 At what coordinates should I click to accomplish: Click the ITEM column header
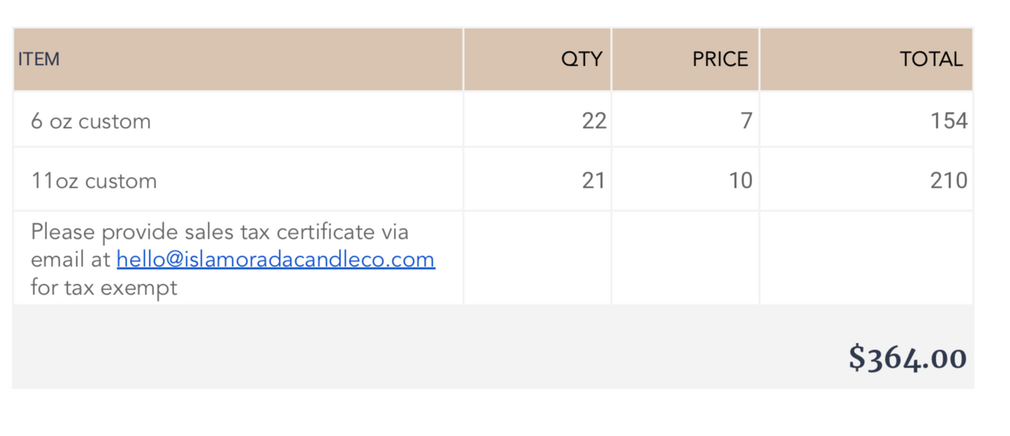[238, 59]
